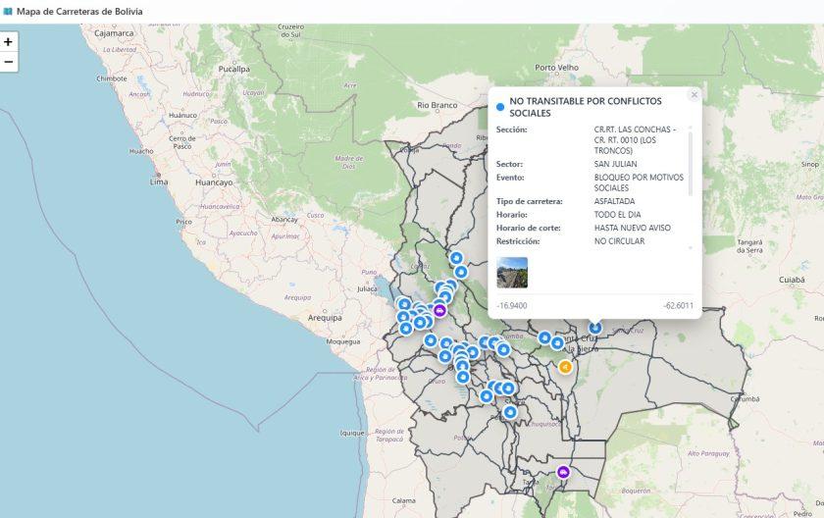Click 'Mapa de Carreteras de Bolivia' title

(79, 11)
